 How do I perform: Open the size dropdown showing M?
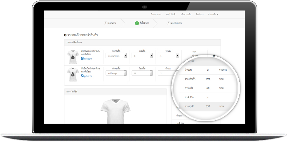pyautogui.click(x=142, y=73)
